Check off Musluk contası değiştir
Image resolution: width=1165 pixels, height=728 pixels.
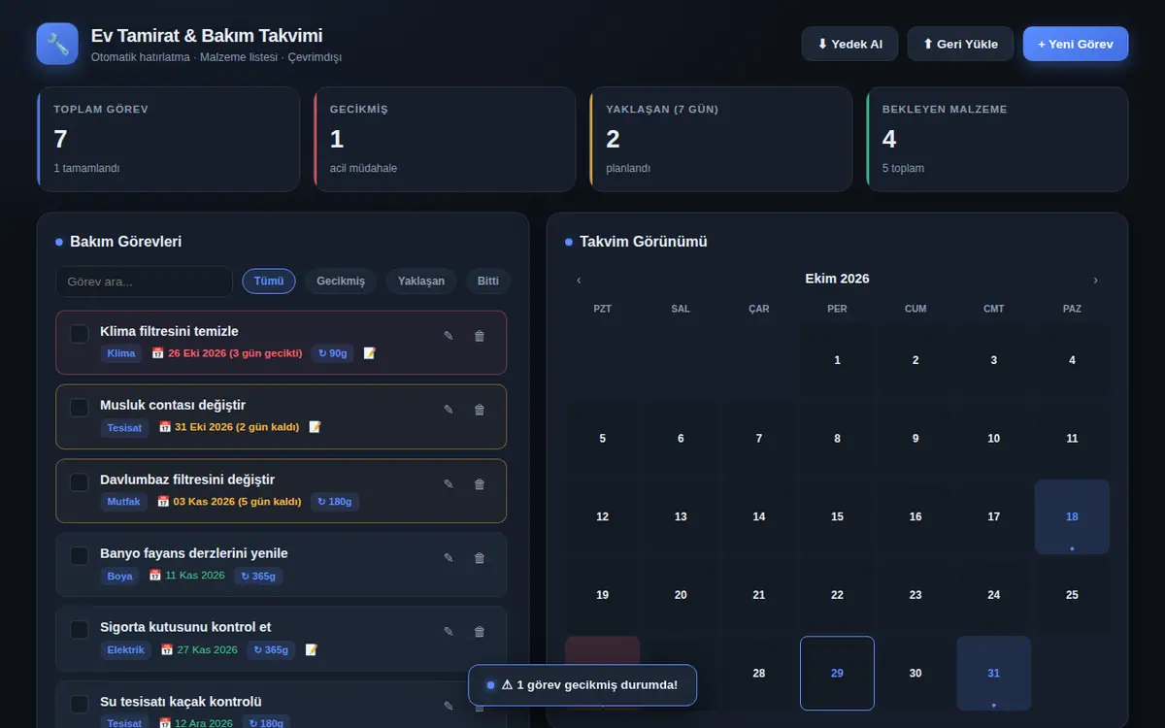(80, 408)
